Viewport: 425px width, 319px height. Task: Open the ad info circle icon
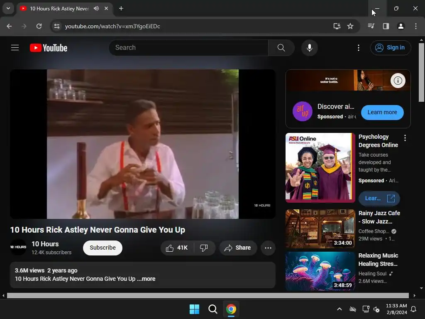(x=398, y=81)
